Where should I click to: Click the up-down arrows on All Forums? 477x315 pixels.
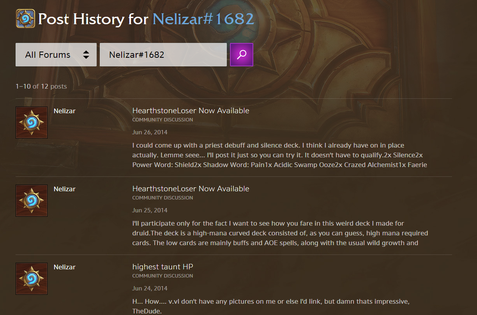[x=86, y=55]
